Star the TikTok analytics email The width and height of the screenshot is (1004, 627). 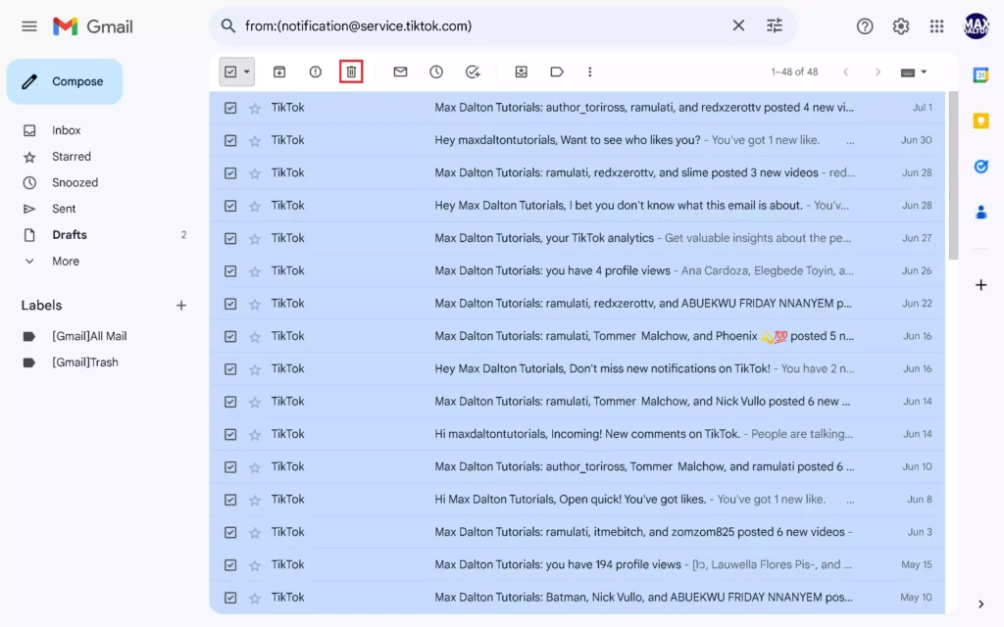coord(255,239)
